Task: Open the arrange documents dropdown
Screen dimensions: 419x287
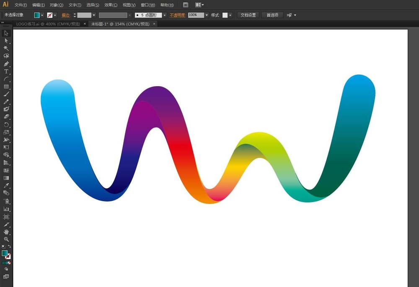Action: coord(199,5)
